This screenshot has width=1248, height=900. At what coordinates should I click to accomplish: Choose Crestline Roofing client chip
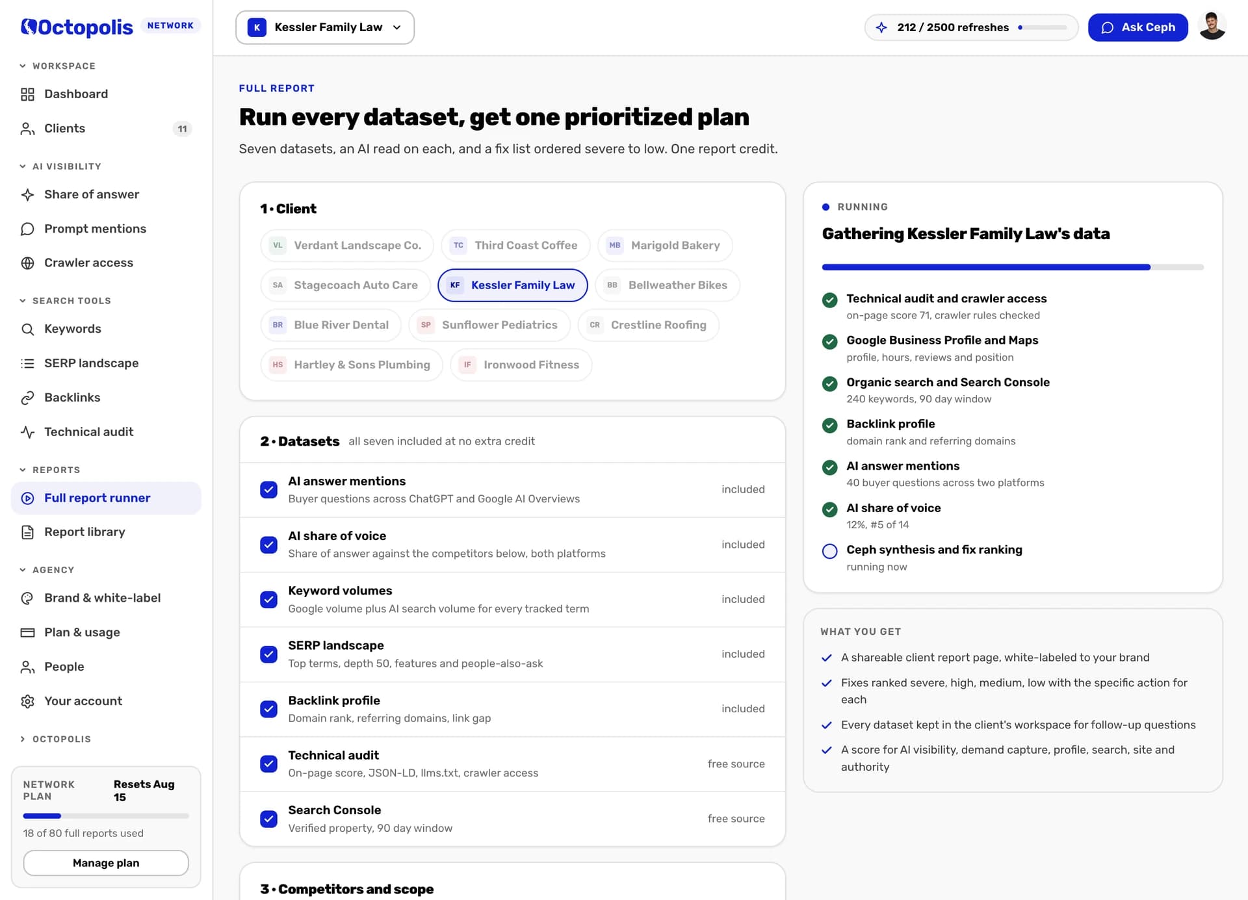648,325
